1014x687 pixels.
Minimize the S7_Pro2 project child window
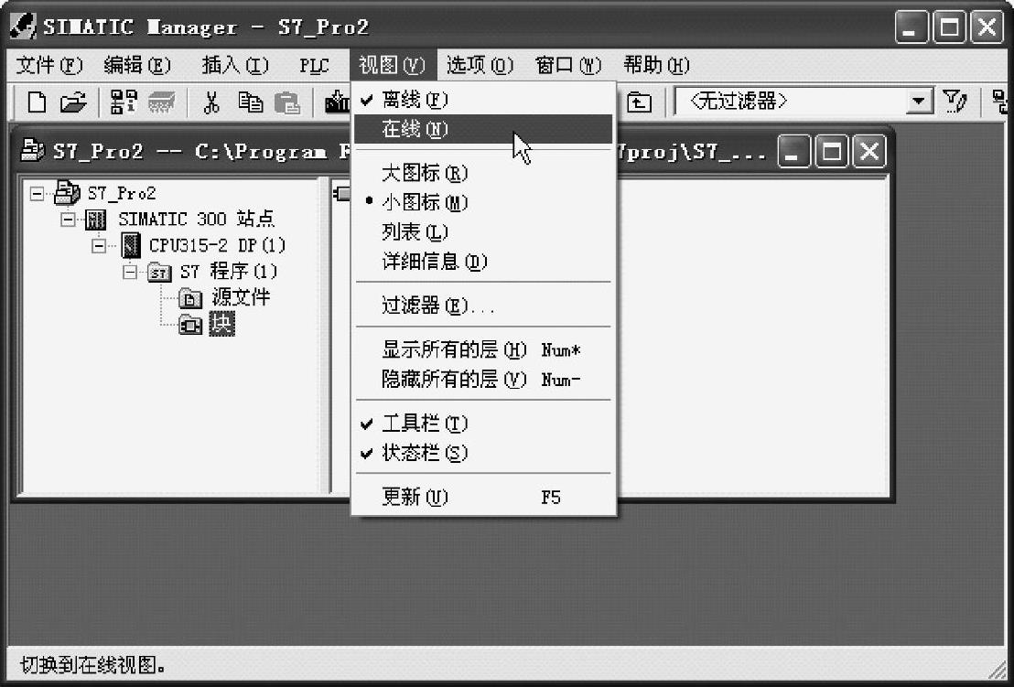(793, 151)
